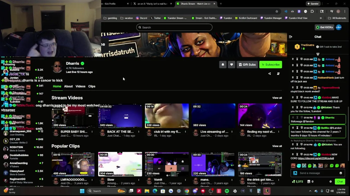Click the Get KICKs button
Screen dimensions: 350x196
pos(325,27)
